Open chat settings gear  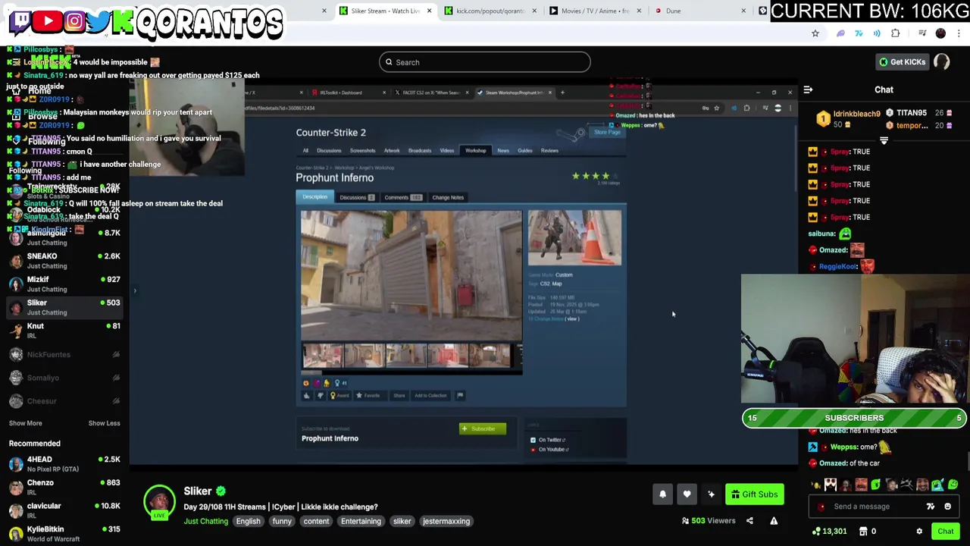point(919,532)
